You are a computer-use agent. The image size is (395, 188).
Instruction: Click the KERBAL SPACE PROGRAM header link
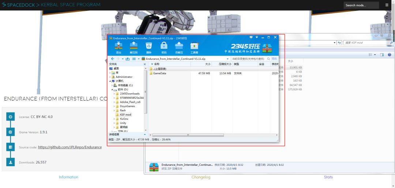pos(71,4)
